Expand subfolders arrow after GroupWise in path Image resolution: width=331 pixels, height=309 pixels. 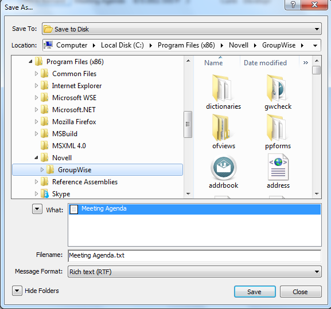302,46
